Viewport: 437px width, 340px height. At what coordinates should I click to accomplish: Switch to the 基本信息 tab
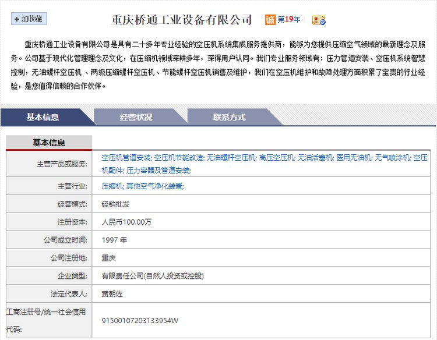tap(43, 117)
